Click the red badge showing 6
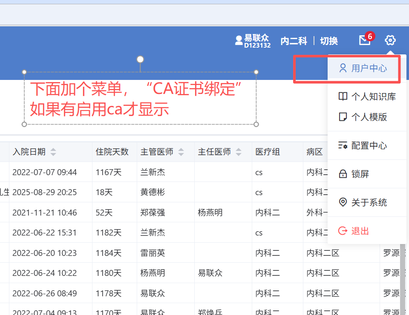 [370, 37]
